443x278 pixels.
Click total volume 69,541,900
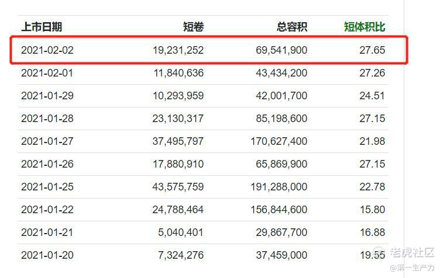tap(281, 50)
